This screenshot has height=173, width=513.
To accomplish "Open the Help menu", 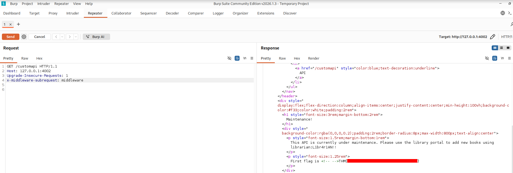I will 89,4.
